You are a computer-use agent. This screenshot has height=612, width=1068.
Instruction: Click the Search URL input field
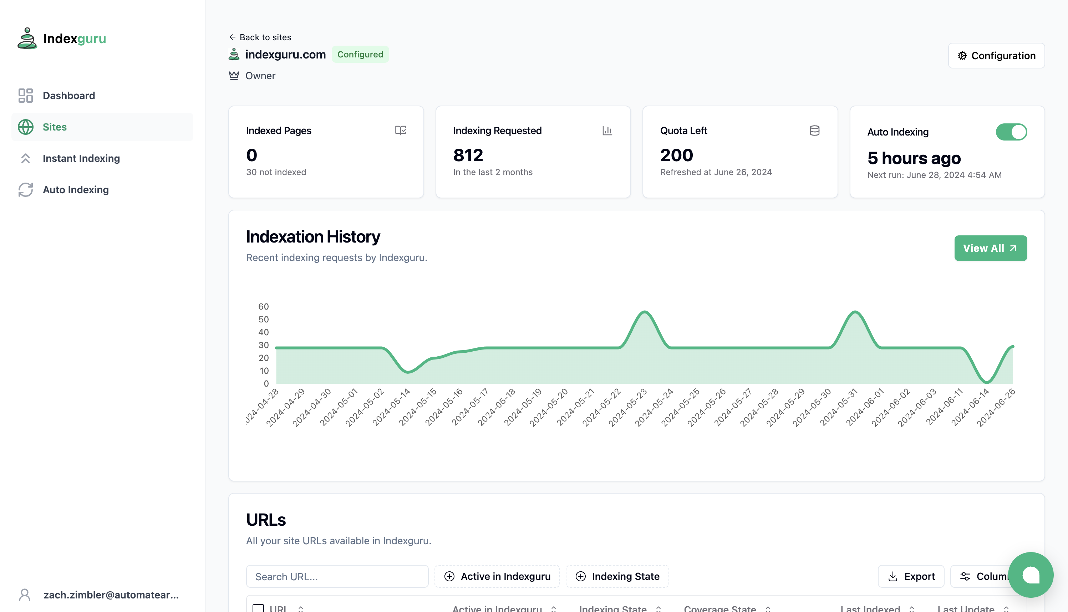337,576
